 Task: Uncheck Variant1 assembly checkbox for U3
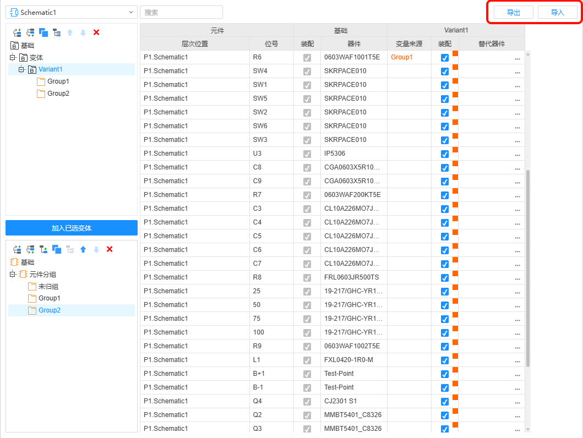[445, 154]
